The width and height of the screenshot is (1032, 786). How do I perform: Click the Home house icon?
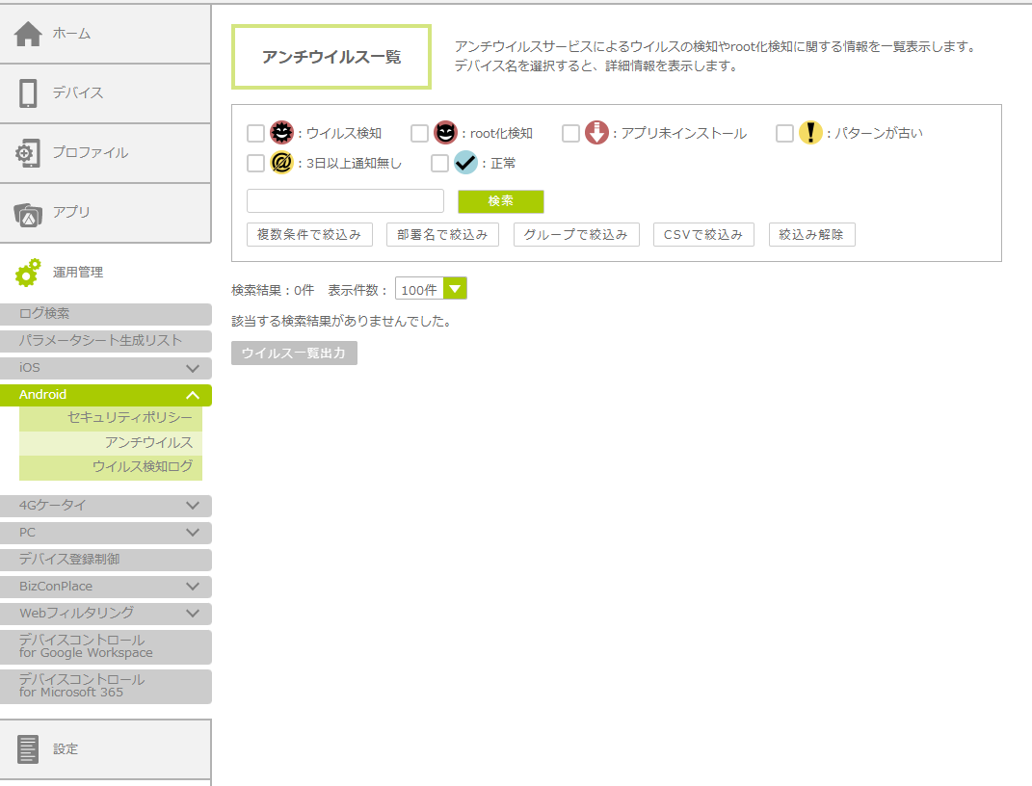click(28, 34)
